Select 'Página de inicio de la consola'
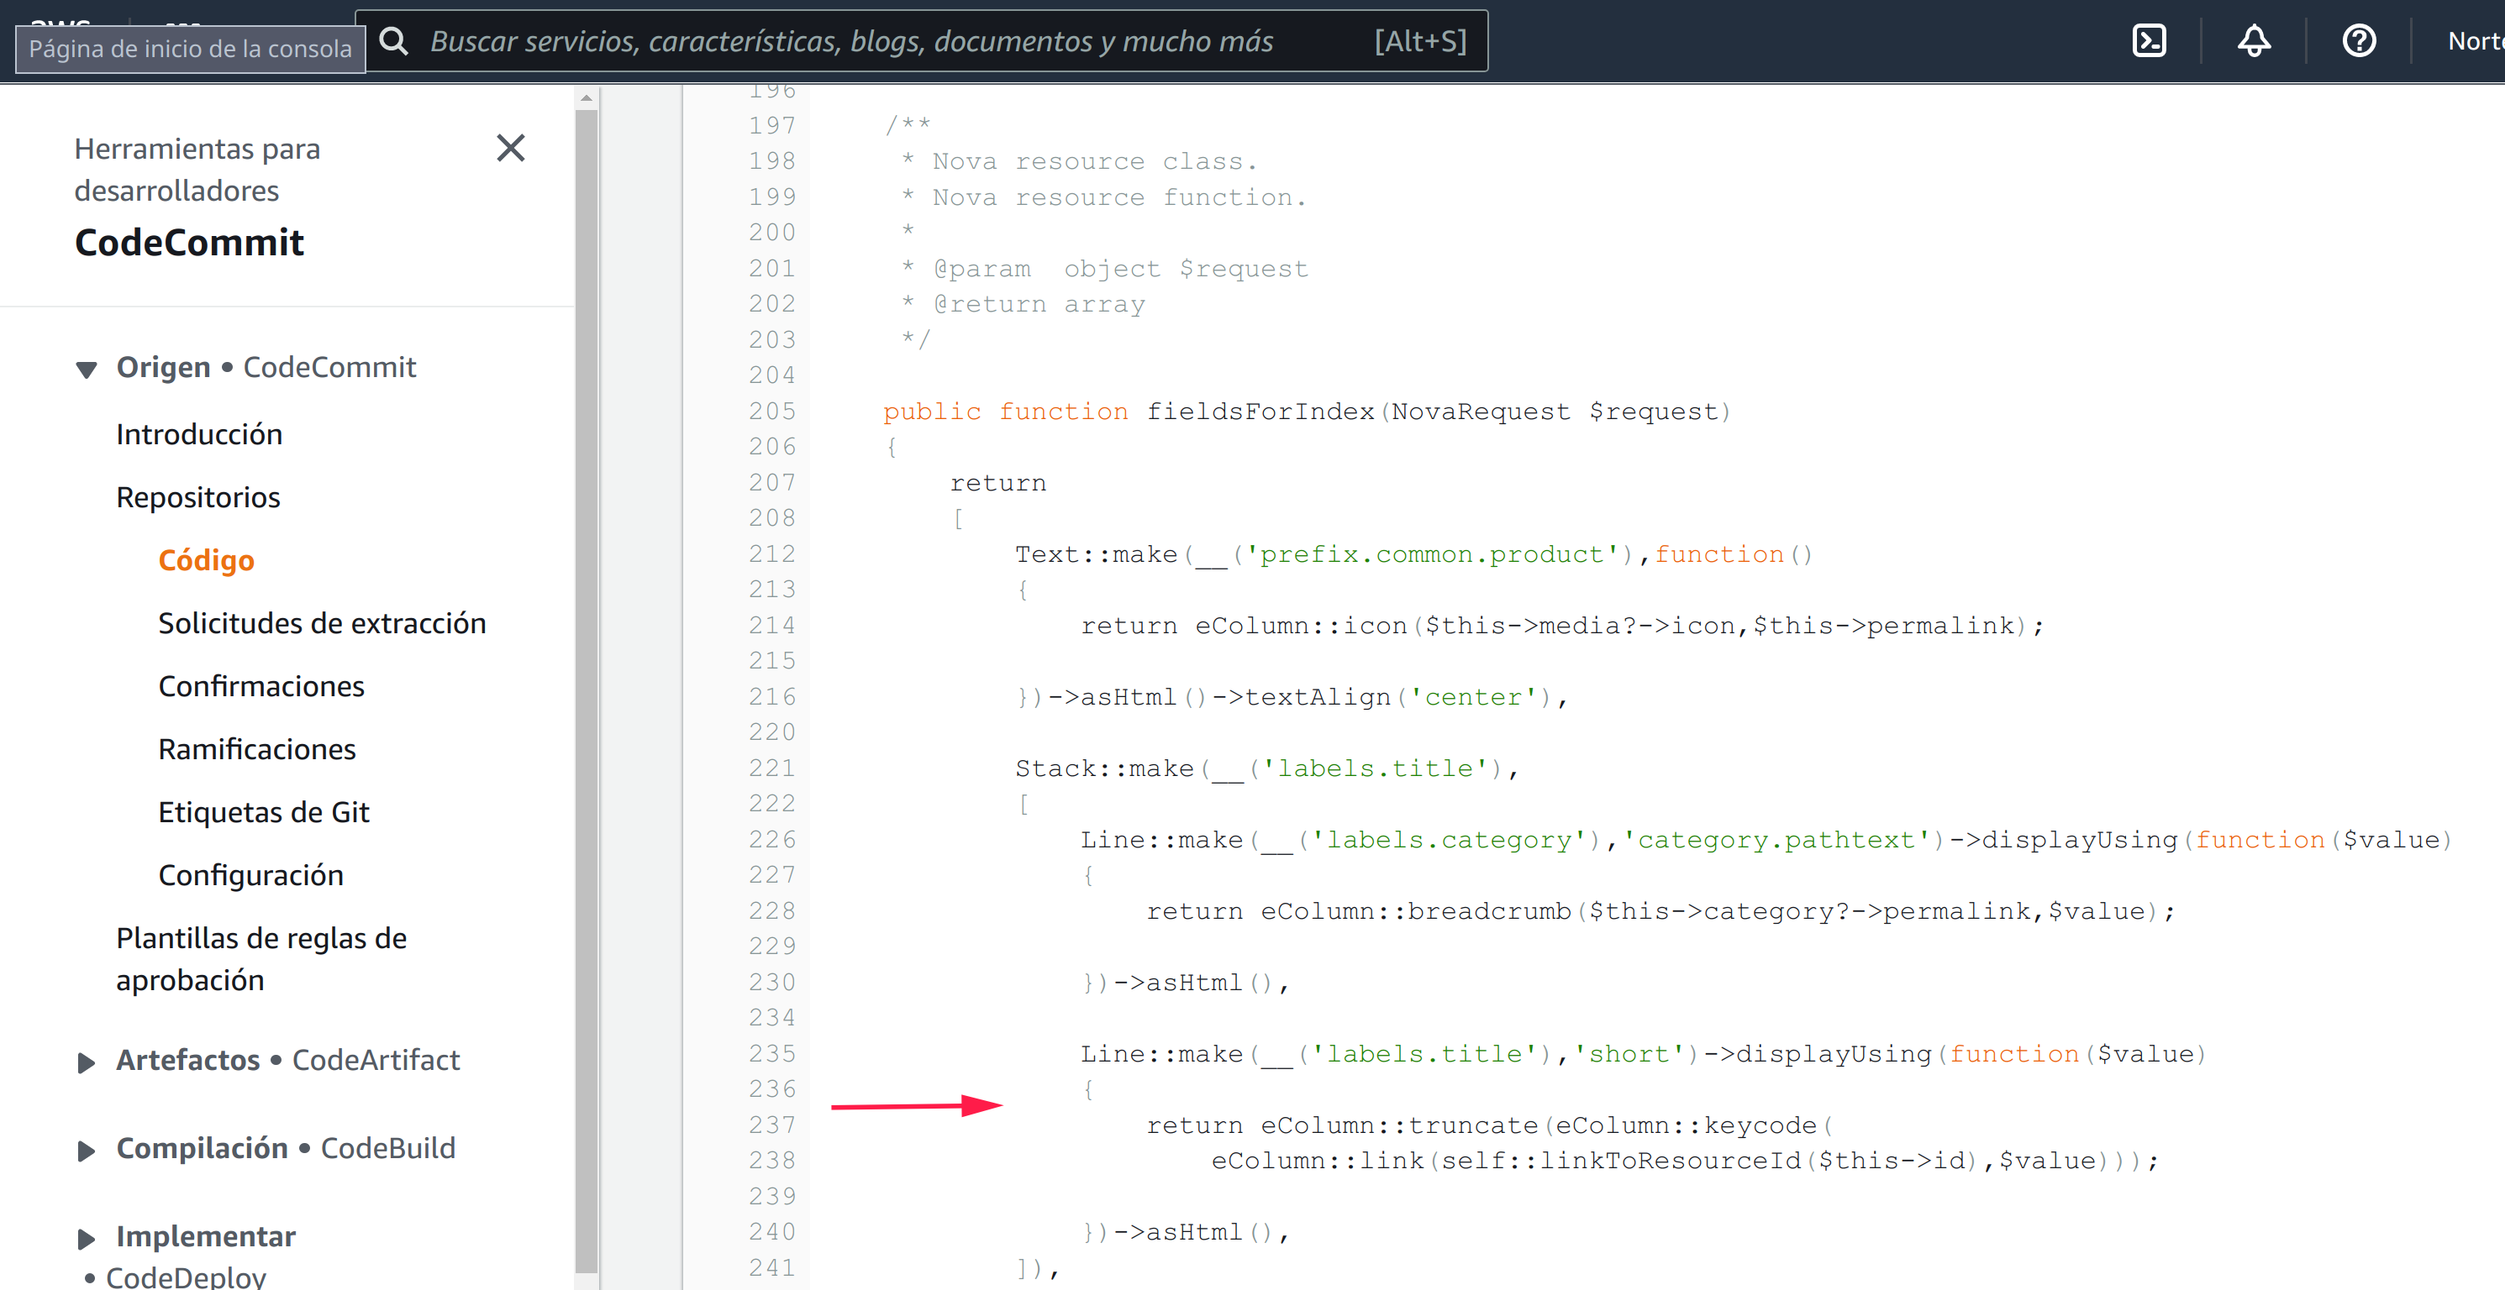This screenshot has height=1290, width=2505. click(x=191, y=47)
